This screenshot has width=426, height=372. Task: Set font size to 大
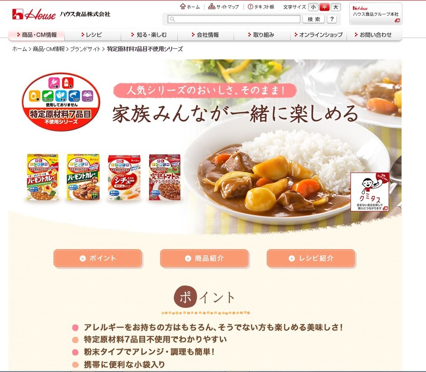pyautogui.click(x=336, y=7)
